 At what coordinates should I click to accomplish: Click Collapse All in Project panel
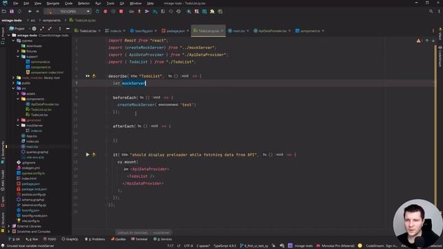coord(50,28)
